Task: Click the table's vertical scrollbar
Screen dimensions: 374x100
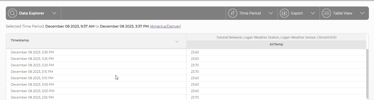Action: tap(367, 74)
